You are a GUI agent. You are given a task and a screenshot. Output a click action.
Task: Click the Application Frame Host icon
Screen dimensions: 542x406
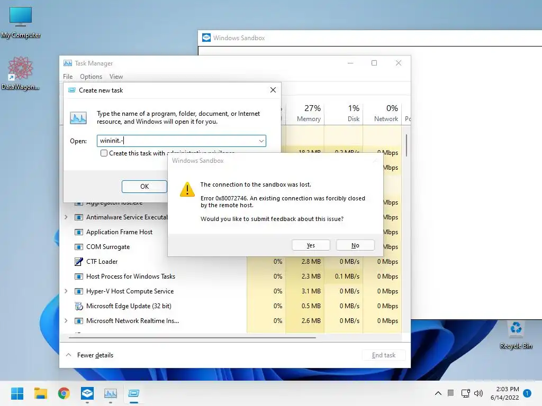79,232
